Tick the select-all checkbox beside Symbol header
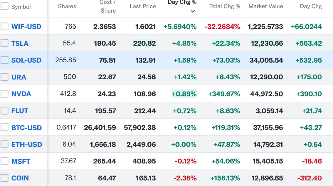This screenshot has height=186, width=333. (4, 6)
